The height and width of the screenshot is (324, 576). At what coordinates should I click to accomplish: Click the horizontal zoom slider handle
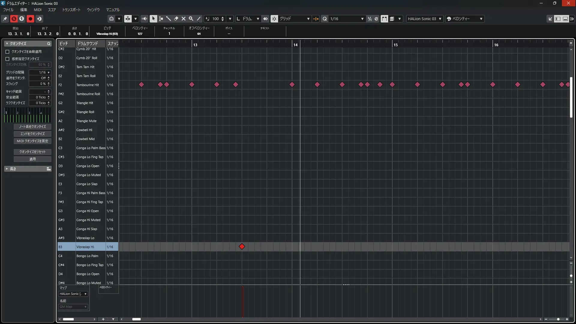[558, 319]
